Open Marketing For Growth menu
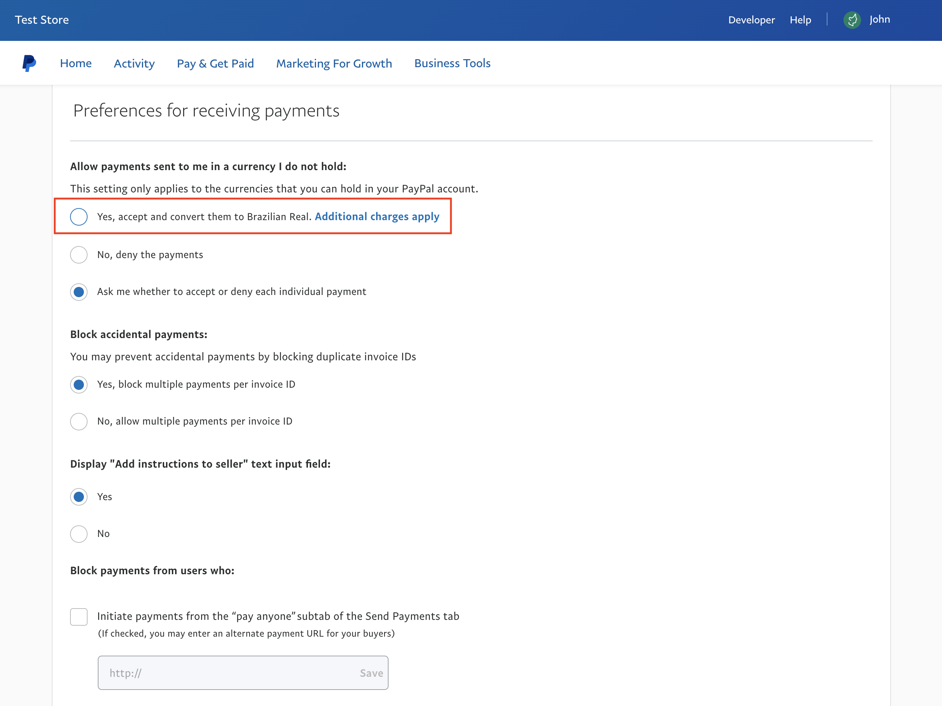The width and height of the screenshot is (942, 706). [334, 63]
